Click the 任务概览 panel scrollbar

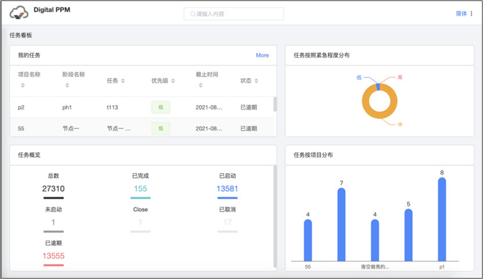tap(275, 216)
